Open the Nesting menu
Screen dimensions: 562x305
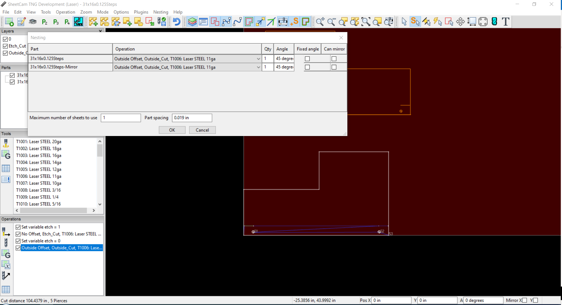coord(161,12)
